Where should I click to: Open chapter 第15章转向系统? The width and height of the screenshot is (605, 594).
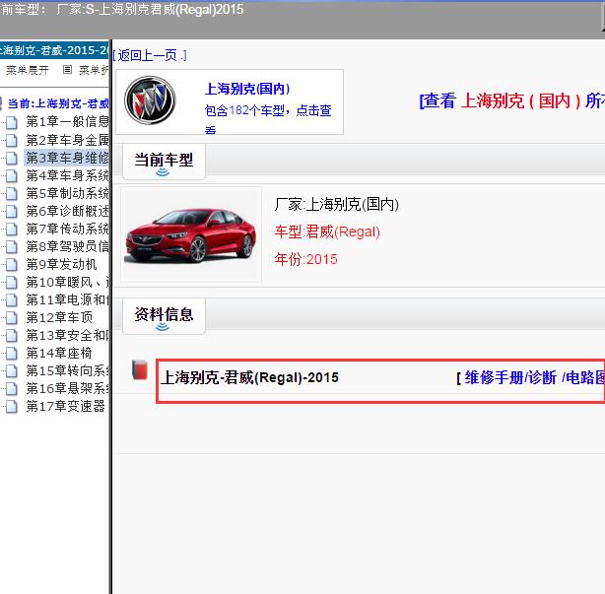68,371
